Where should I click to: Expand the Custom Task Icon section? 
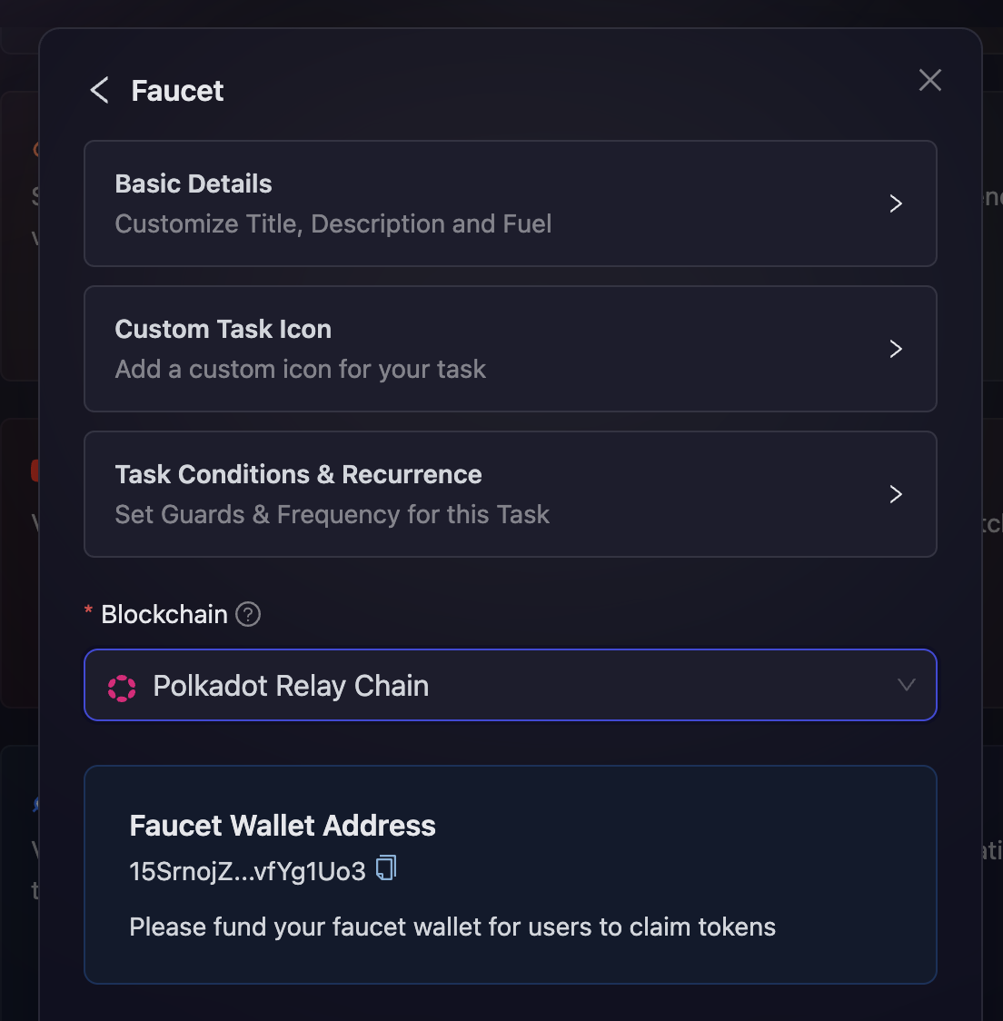pyautogui.click(x=509, y=349)
